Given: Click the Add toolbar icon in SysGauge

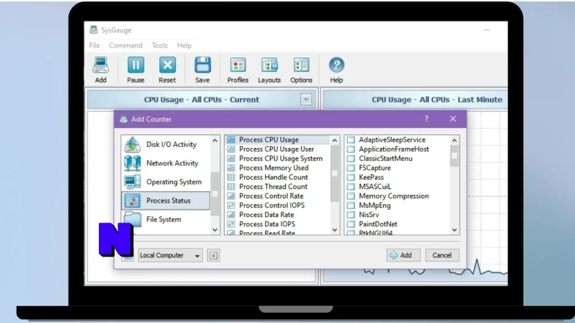Looking at the screenshot, I should (x=101, y=66).
